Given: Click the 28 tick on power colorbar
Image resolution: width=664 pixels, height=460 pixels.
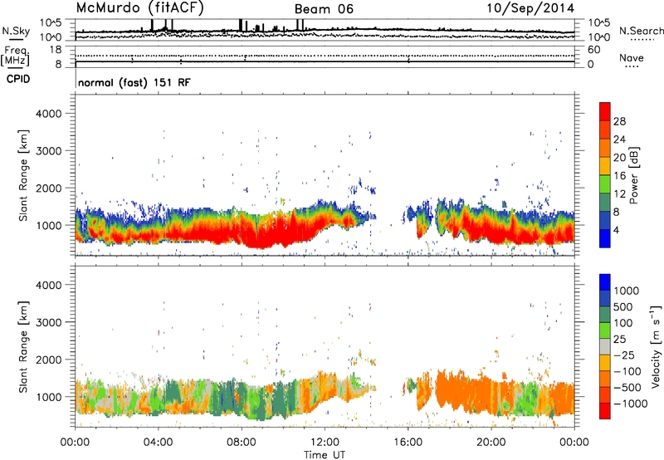Looking at the screenshot, I should (619, 121).
